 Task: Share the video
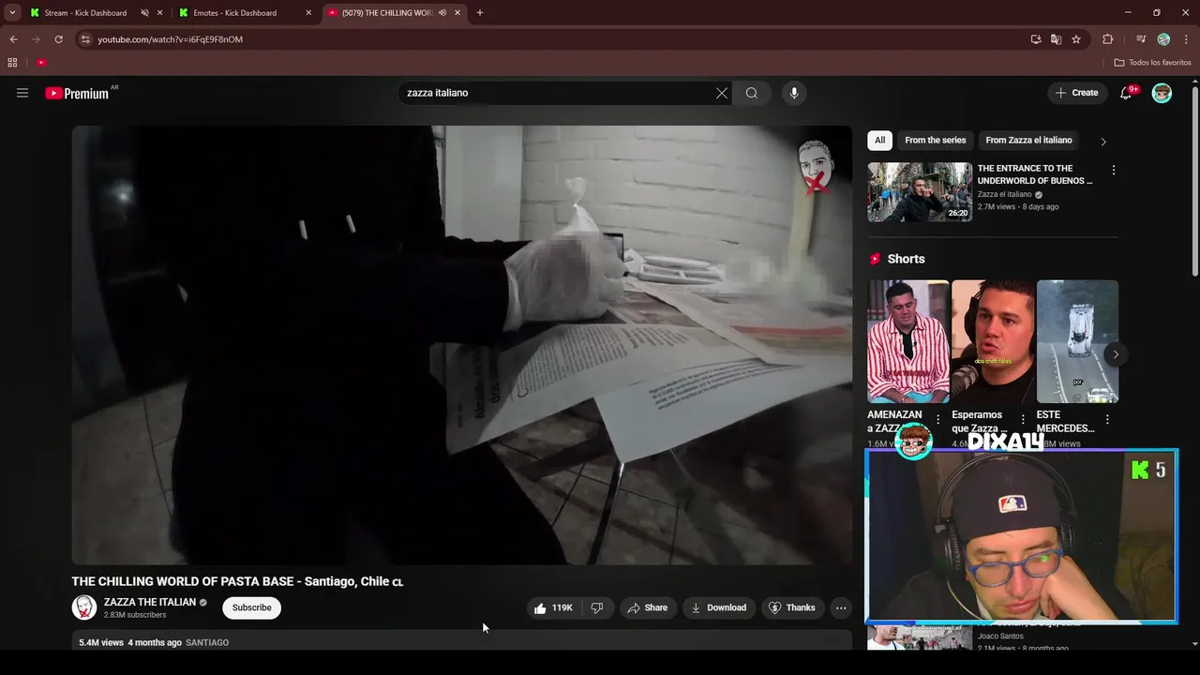pos(648,607)
